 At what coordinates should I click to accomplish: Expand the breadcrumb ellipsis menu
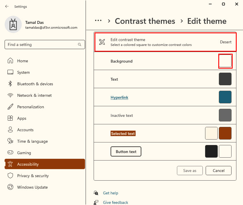tap(98, 21)
